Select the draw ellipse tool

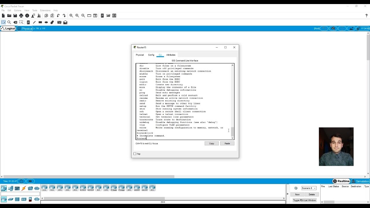(x=46, y=22)
